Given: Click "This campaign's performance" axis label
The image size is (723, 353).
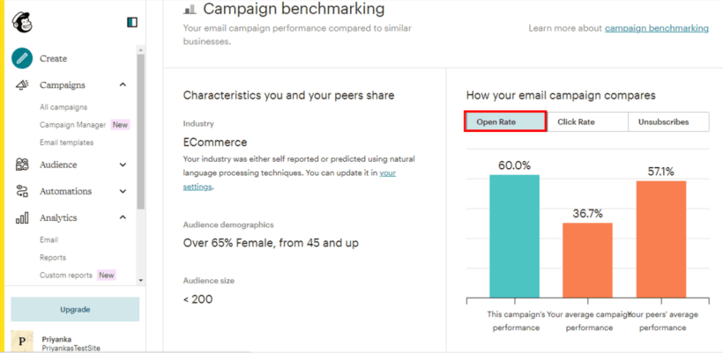Looking at the screenshot, I should [516, 321].
